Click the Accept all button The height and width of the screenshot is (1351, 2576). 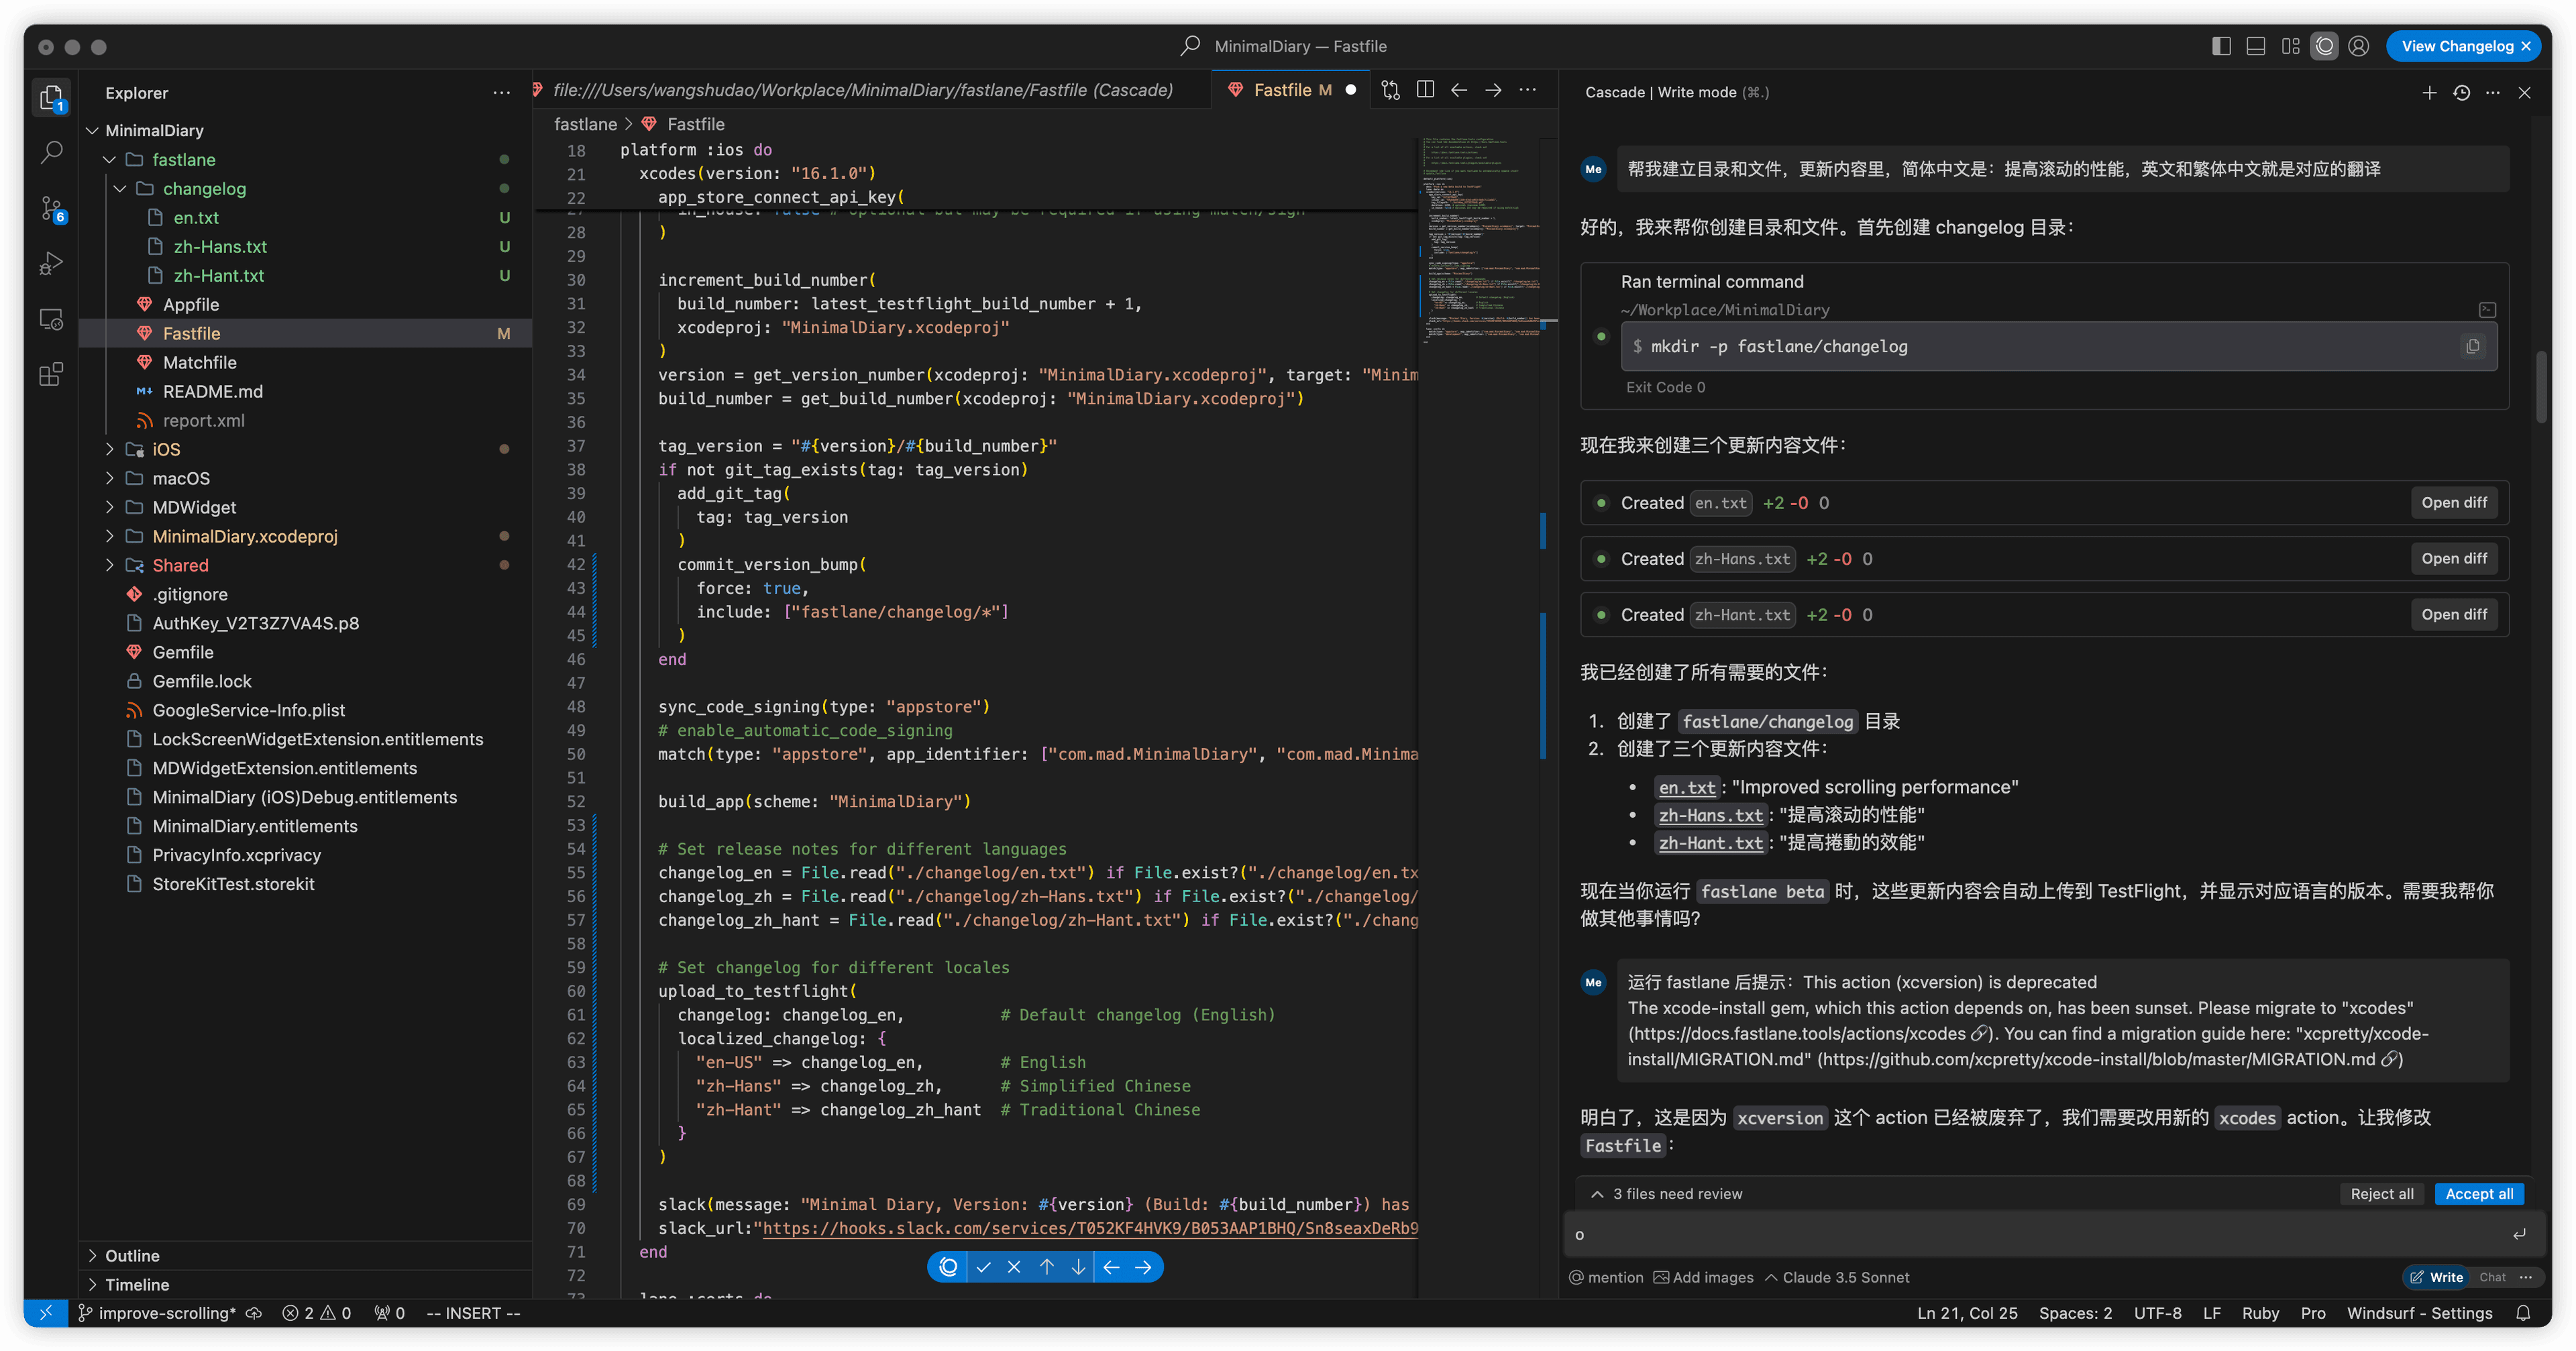2478,1194
